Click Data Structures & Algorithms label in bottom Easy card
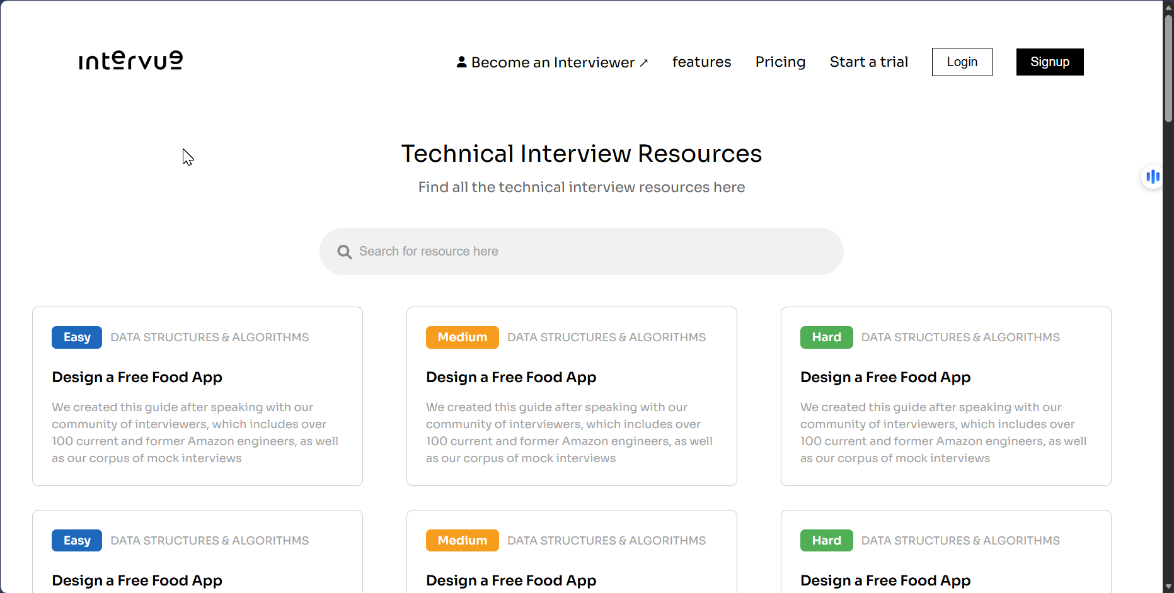Screen dimensions: 1174x593 point(210,541)
